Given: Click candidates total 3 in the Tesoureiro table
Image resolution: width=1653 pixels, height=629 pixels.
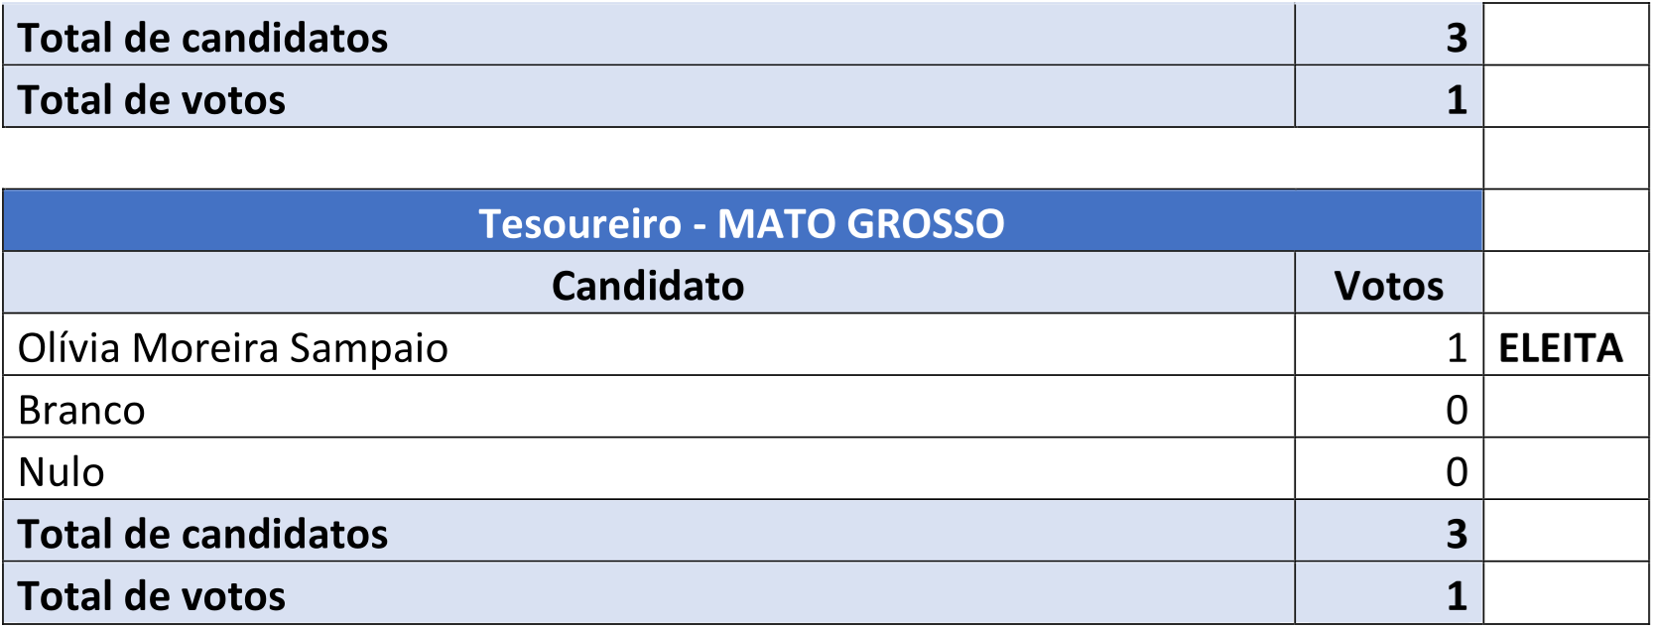Looking at the screenshot, I should tap(1456, 534).
